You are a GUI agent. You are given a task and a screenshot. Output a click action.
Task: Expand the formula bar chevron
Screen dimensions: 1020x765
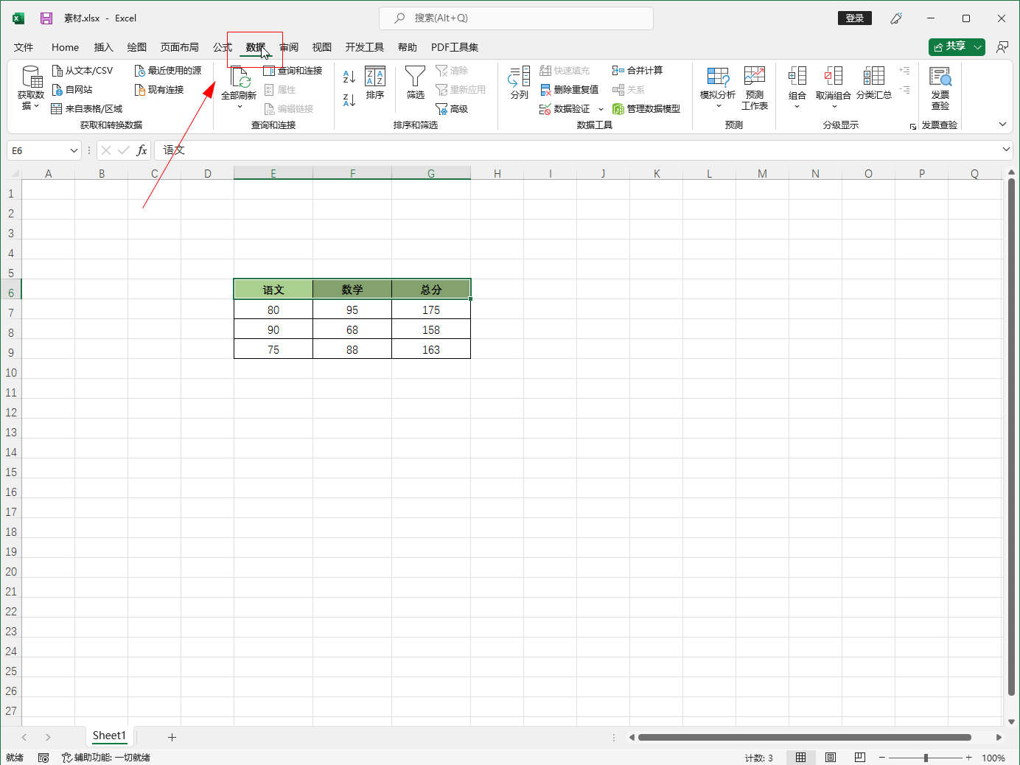click(x=1006, y=150)
